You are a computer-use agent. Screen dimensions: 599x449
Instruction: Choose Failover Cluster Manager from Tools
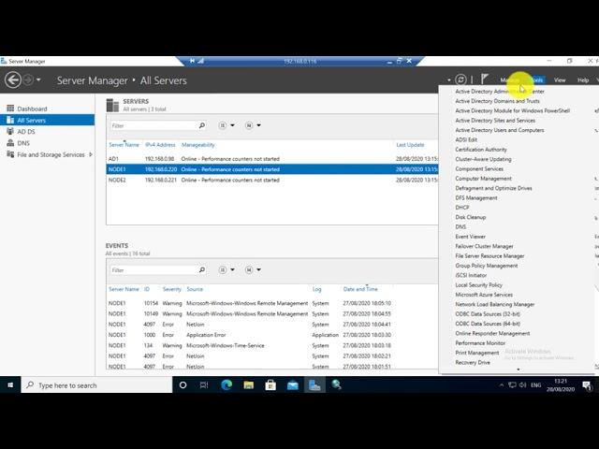[x=484, y=246]
